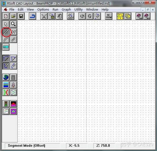Open the Window menu
Image resolution: width=157 pixels, height=151 pixels.
[x=92, y=10]
